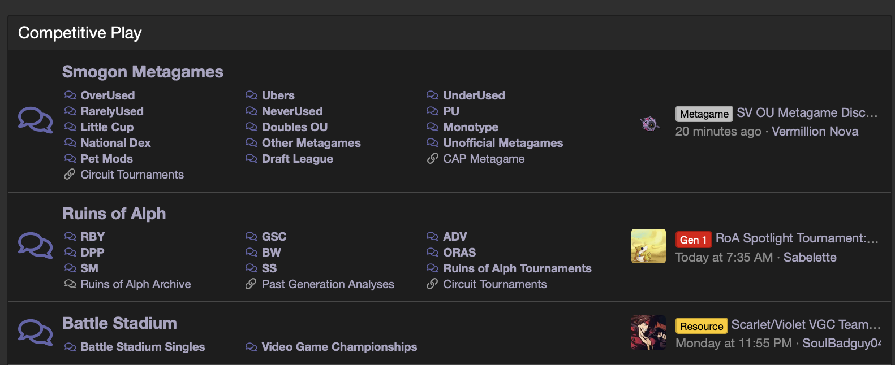Viewport: 895px width, 365px height.
Task: Open SoulBadguy04's avatar picture
Action: 648,333
